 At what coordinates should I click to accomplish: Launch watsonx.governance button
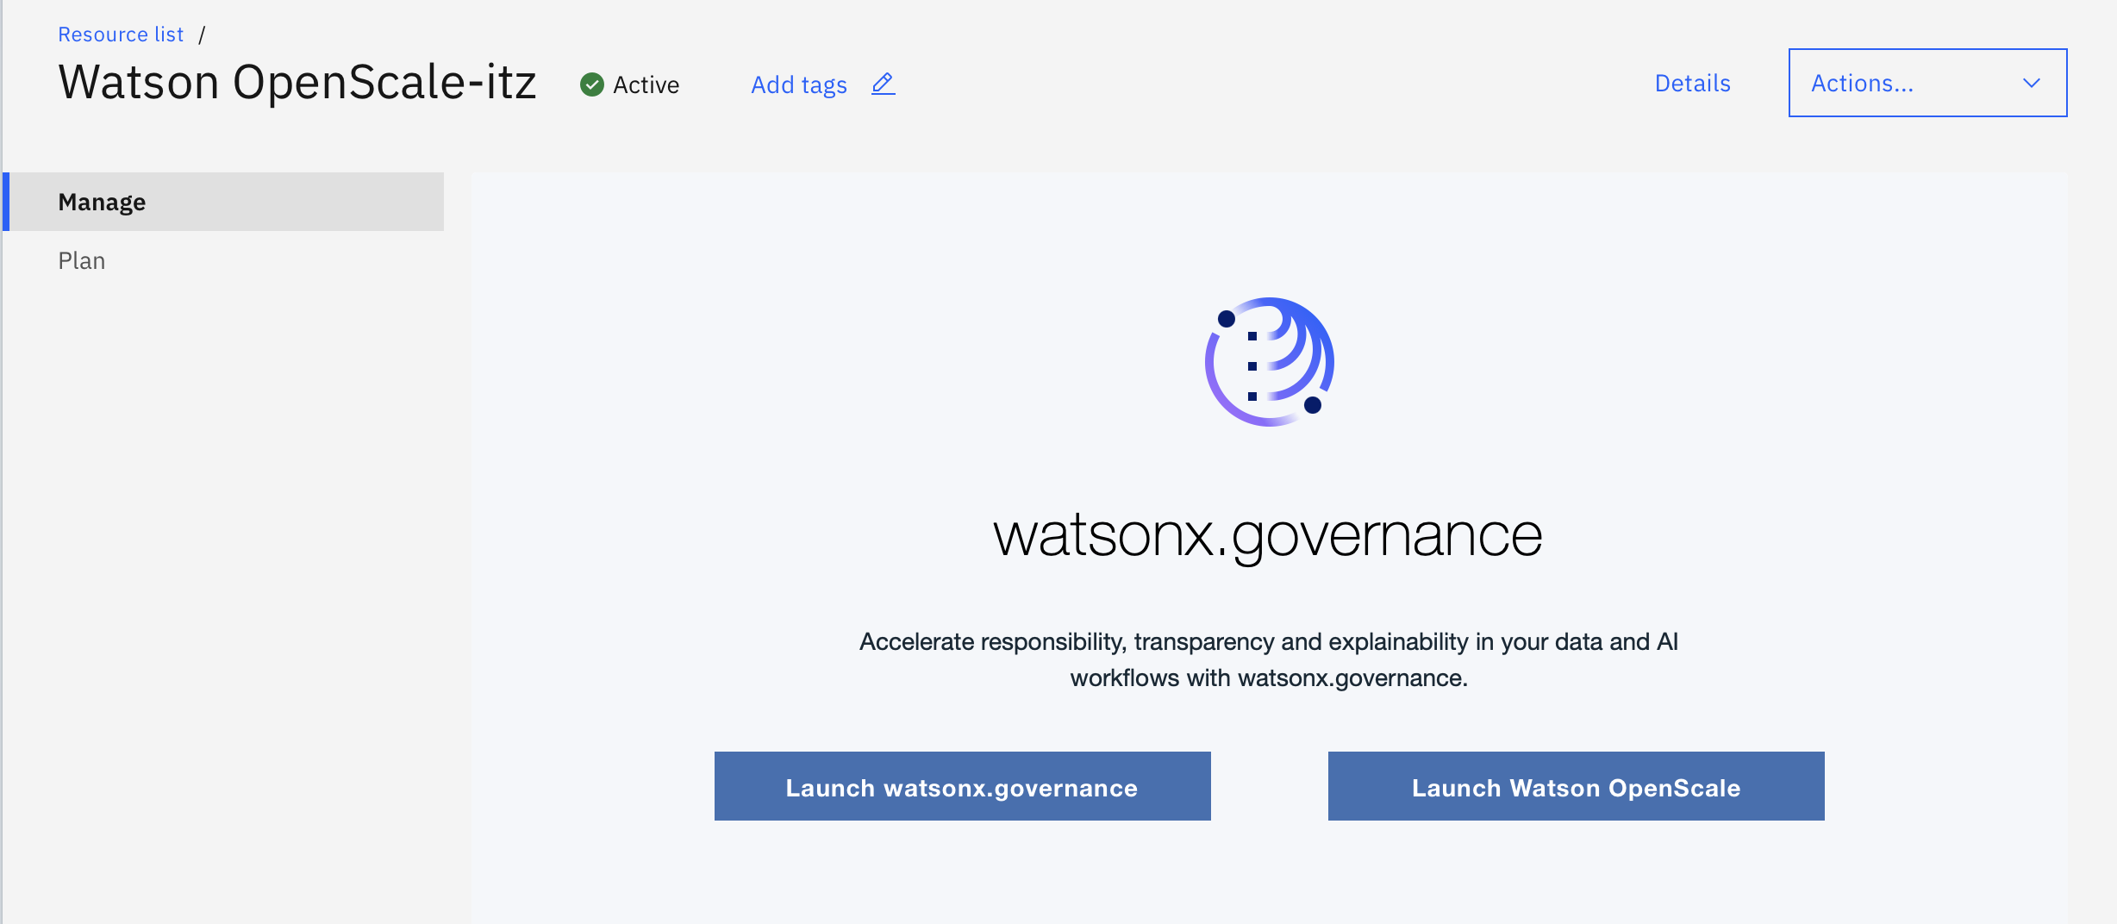click(962, 786)
